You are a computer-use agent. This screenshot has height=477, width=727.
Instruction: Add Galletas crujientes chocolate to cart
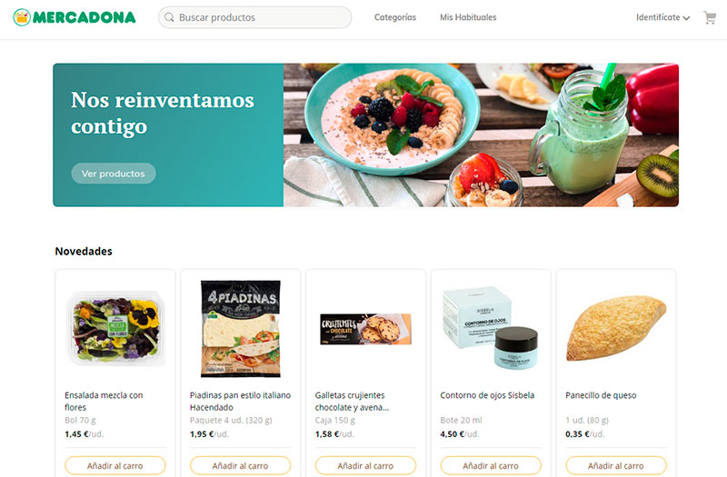(x=365, y=465)
